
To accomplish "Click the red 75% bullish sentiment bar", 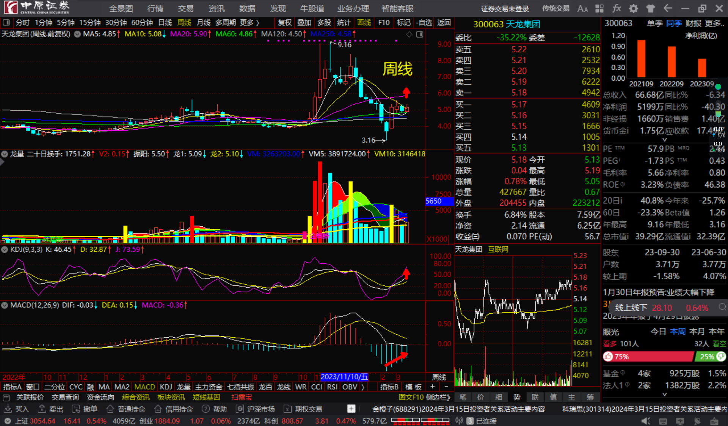I will click(648, 357).
